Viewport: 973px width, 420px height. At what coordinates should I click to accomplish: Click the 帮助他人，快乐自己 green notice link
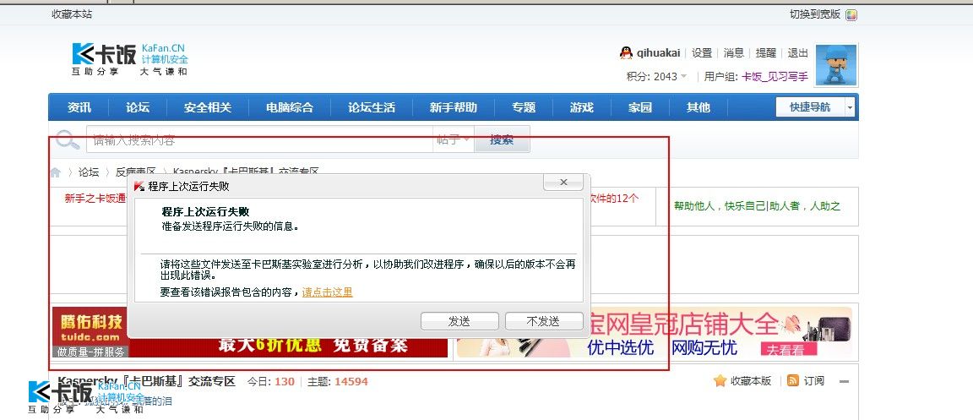[x=757, y=205]
